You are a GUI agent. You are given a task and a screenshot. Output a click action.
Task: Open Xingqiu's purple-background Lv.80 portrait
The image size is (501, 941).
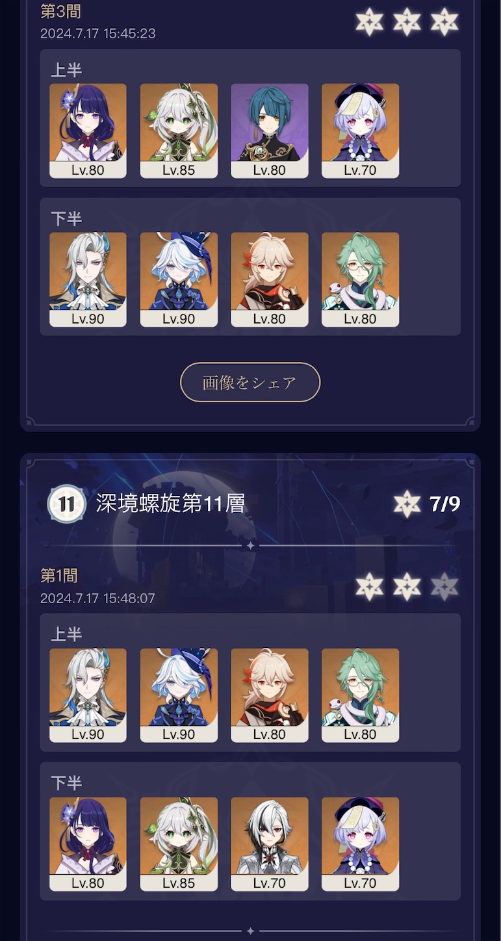click(x=270, y=131)
